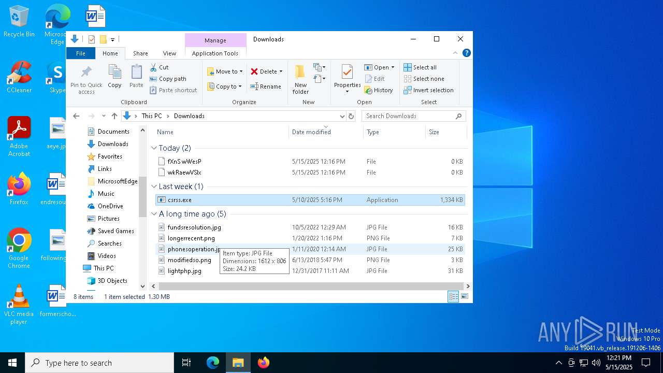Collapse A long time ago group
The image size is (663, 373).
(x=154, y=214)
